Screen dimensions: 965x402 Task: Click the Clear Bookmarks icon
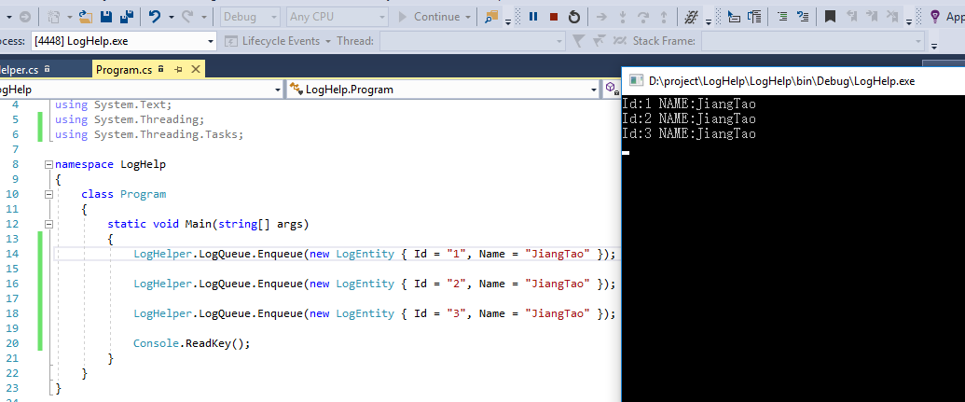[891, 17]
